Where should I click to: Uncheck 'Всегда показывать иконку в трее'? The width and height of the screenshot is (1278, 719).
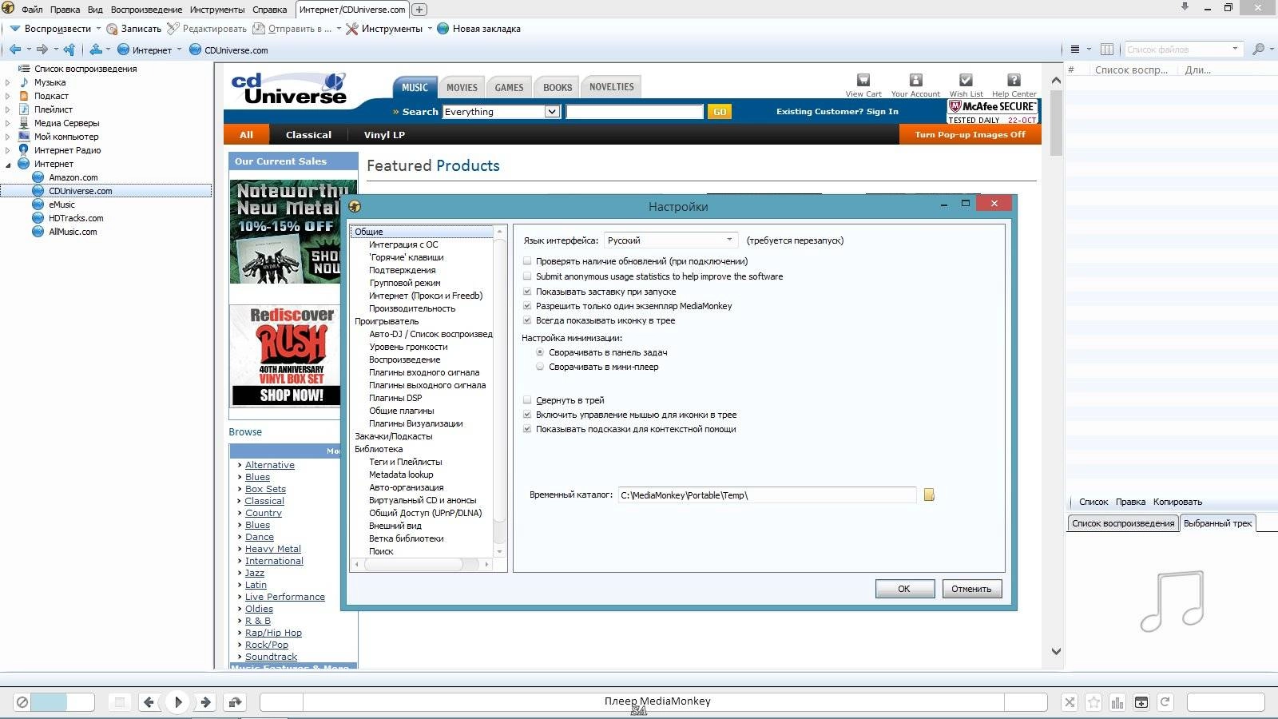(527, 320)
